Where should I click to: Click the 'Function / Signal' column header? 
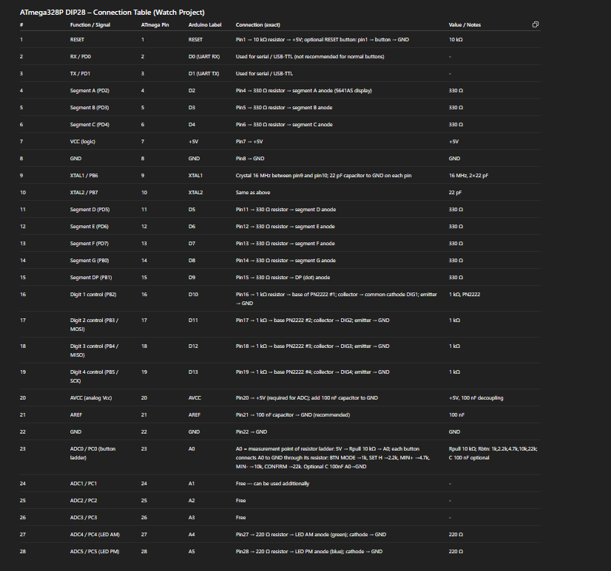click(x=90, y=25)
